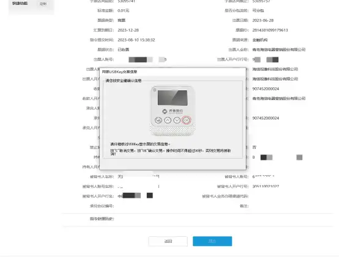Screen dimensions: 339x260
Task: Click the 被背书人开户行名 label
Action: point(99,196)
